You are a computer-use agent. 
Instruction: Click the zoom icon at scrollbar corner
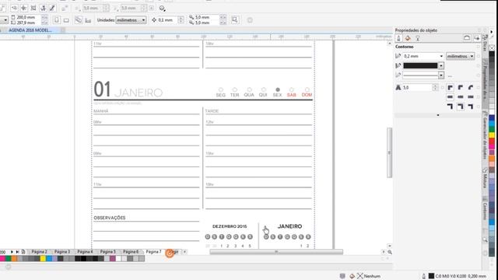[x=390, y=252]
